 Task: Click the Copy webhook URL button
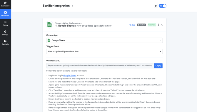coord(158,66)
